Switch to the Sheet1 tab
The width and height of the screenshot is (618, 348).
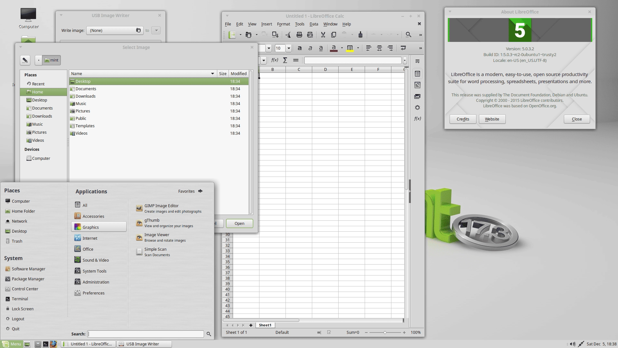[265, 325]
